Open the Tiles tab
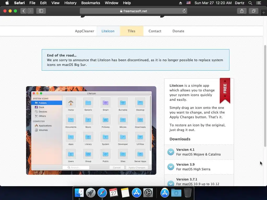The height and width of the screenshot is (200, 267). pos(131,31)
